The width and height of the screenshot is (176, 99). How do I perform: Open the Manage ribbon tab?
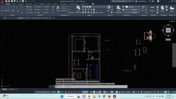pos(42,4)
